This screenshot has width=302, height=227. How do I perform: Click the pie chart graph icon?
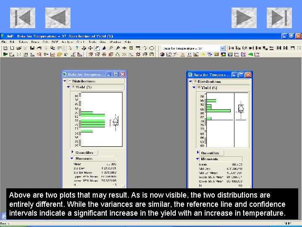pyautogui.click(x=162, y=54)
